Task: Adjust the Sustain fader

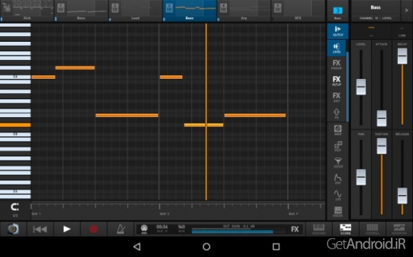Action: pyautogui.click(x=382, y=146)
